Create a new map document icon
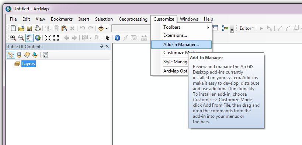The height and width of the screenshot is (145, 302). pyautogui.click(x=13, y=28)
